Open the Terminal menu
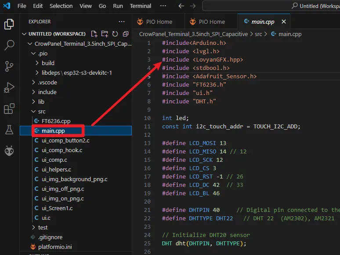The image size is (340, 255). pyautogui.click(x=141, y=6)
